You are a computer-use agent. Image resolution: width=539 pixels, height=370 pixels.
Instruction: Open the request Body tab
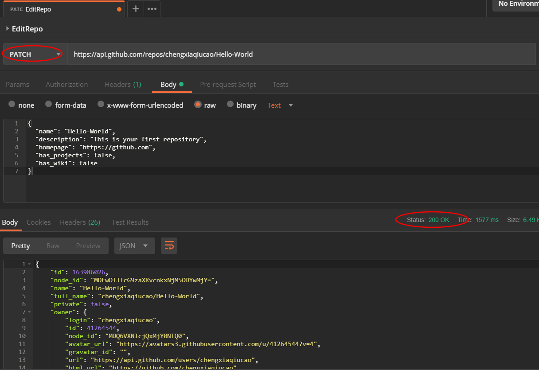pos(172,84)
